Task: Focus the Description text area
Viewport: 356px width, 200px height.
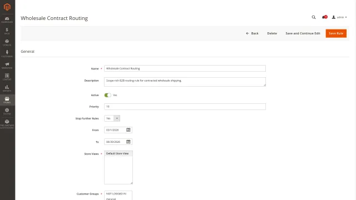Action: tap(185, 82)
